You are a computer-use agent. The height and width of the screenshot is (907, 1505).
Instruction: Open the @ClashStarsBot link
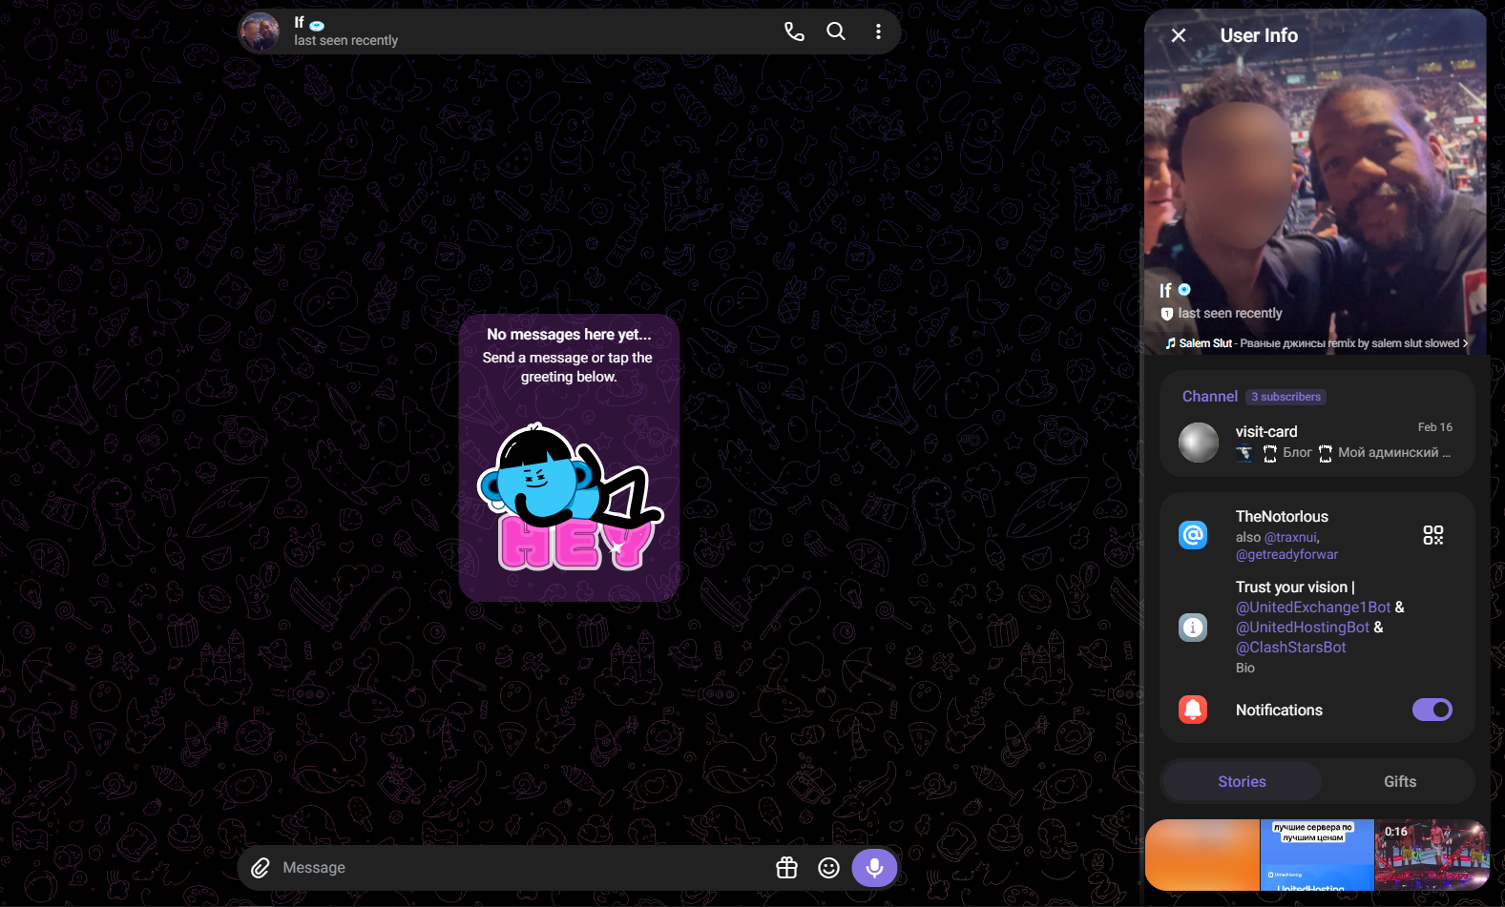[1290, 647]
